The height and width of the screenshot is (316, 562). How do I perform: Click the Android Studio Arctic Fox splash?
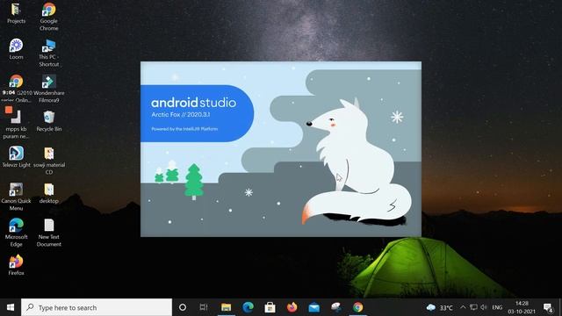coord(281,149)
